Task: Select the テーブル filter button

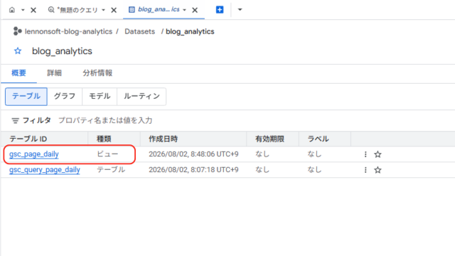Action: (26, 97)
